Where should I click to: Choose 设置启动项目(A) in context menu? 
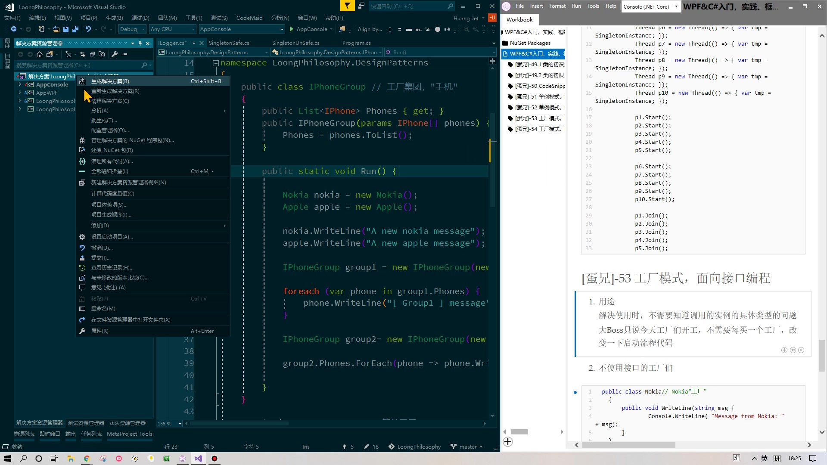pos(153,237)
